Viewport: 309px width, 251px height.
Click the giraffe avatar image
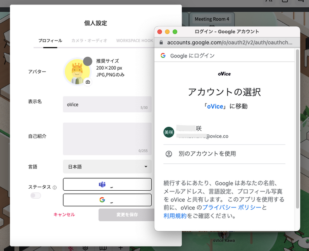pos(77,72)
